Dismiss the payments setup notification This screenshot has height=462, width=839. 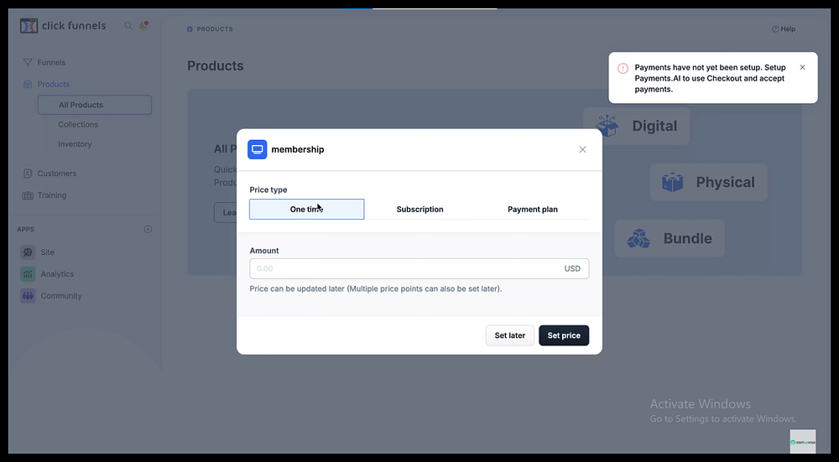(x=802, y=67)
